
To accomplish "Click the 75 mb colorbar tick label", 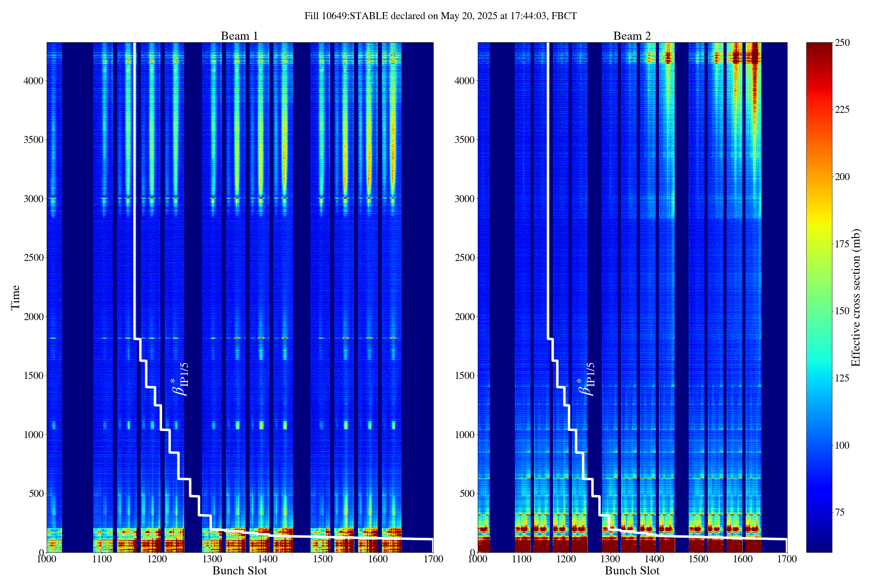I will click(839, 513).
